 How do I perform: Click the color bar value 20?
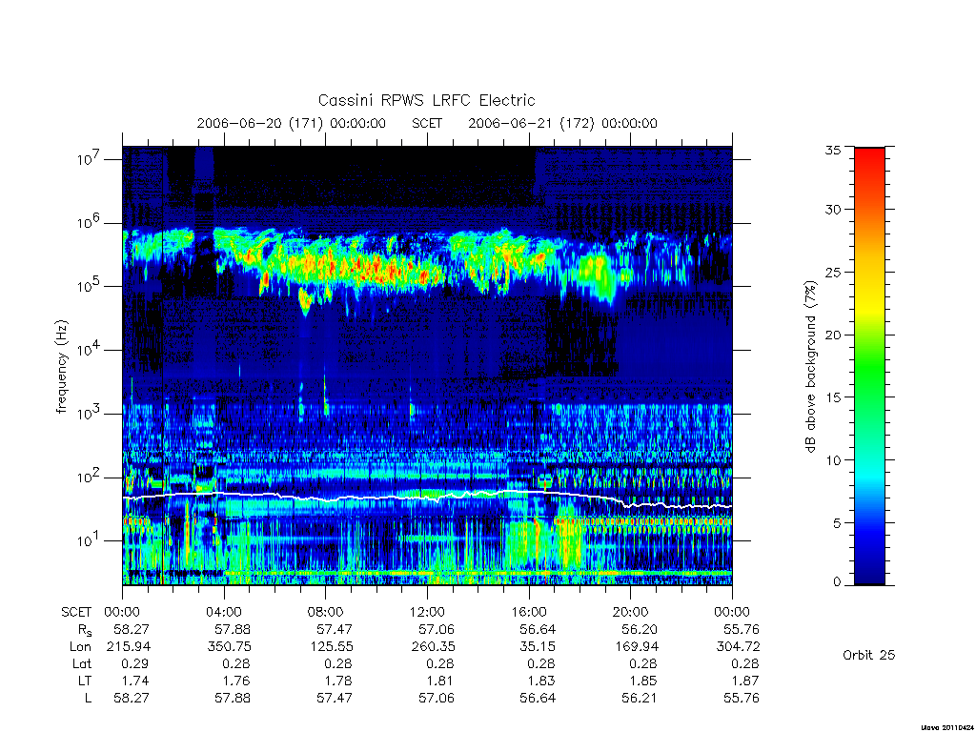[833, 335]
